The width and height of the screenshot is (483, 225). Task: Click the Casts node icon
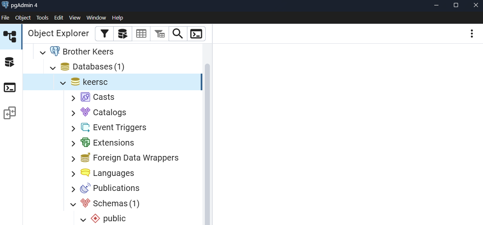(85, 97)
